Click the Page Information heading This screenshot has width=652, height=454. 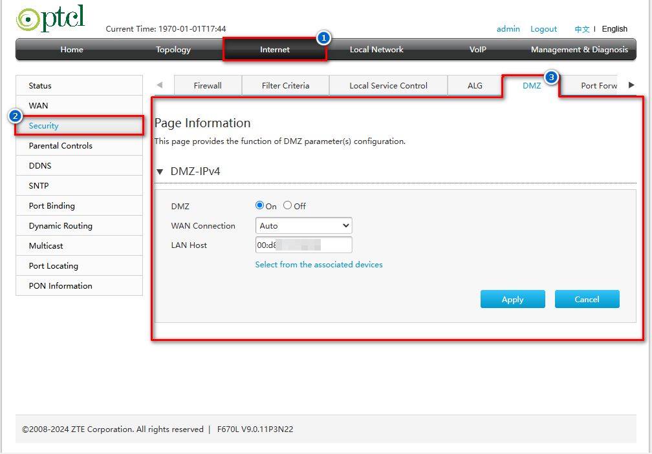point(202,123)
